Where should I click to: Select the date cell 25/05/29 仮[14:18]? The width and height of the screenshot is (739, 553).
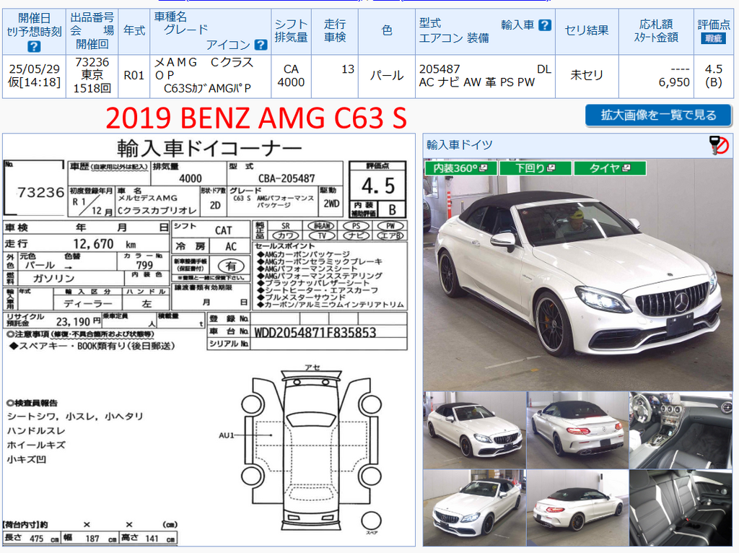[x=34, y=75]
